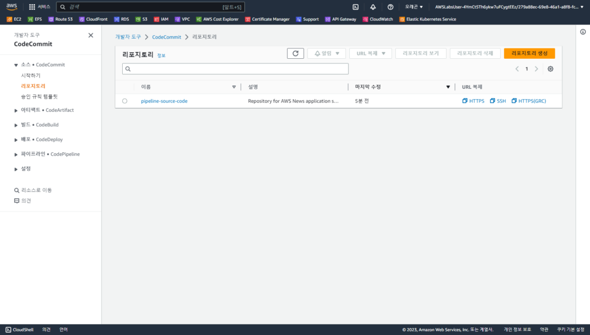Click the CodeCommit breadcrumb link

pos(167,37)
